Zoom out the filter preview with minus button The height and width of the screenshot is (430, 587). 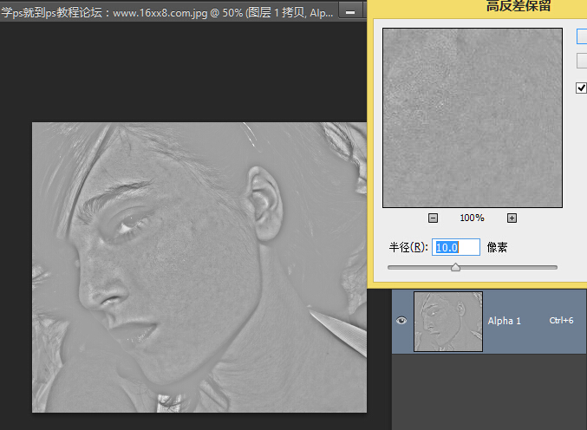(x=433, y=218)
